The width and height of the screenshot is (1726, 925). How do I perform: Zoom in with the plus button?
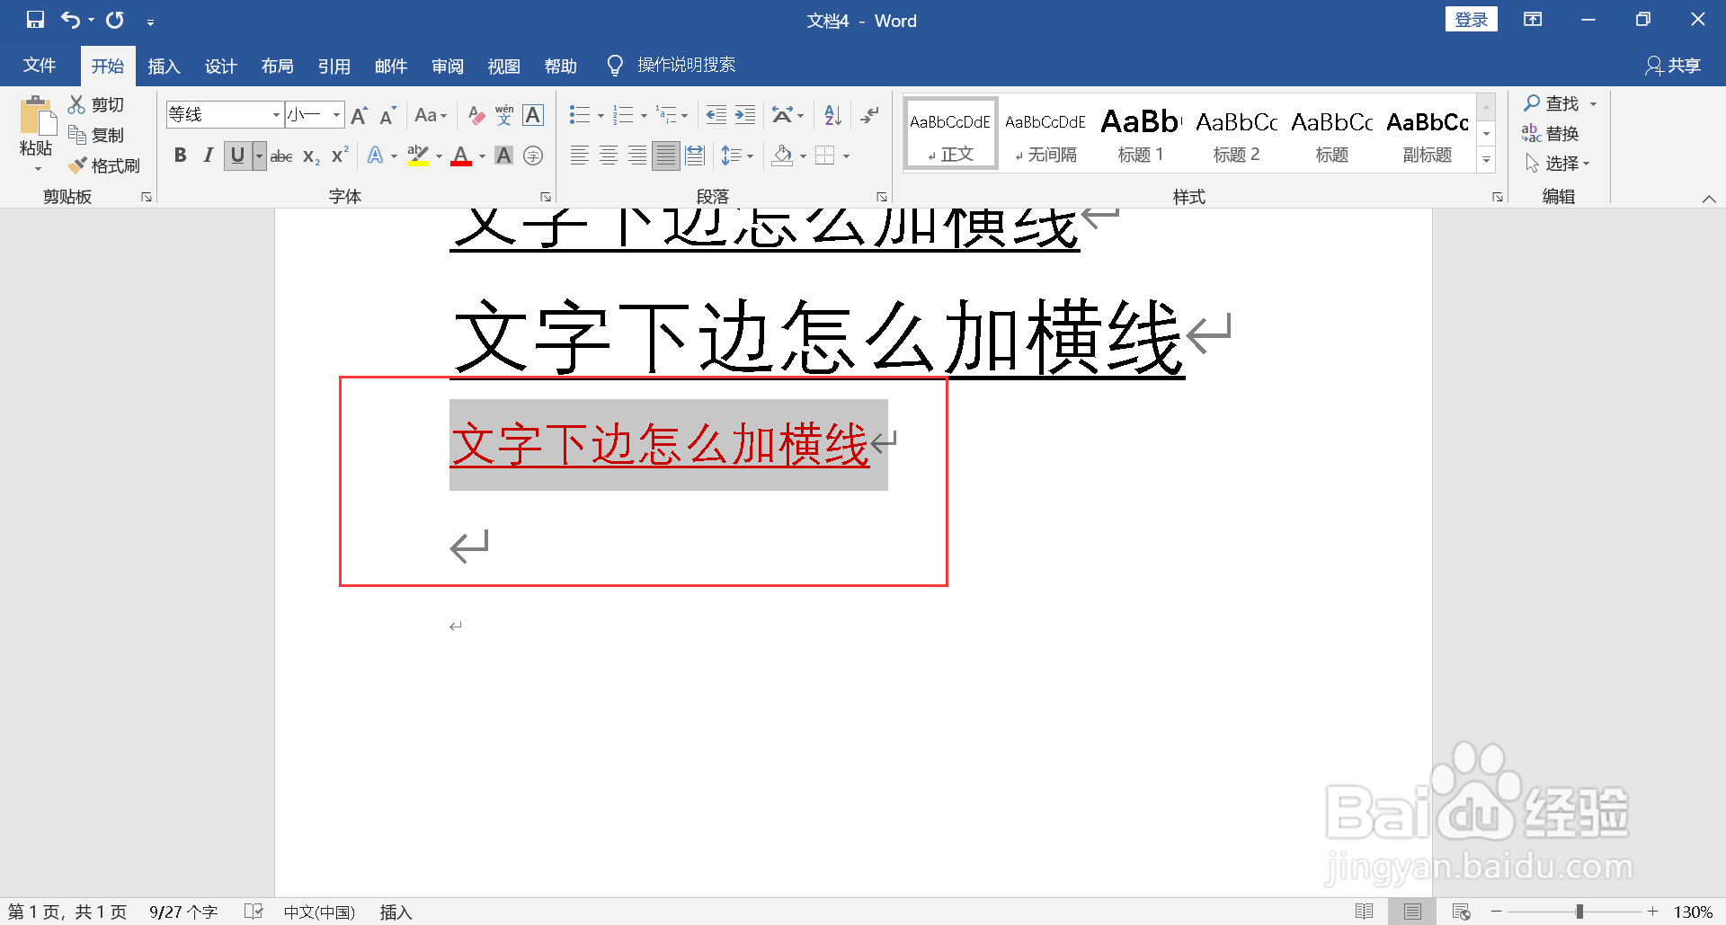click(x=1652, y=912)
